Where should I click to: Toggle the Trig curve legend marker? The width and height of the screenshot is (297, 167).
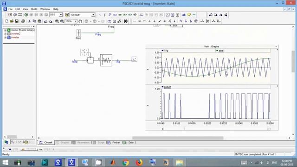pyautogui.click(x=162, y=51)
